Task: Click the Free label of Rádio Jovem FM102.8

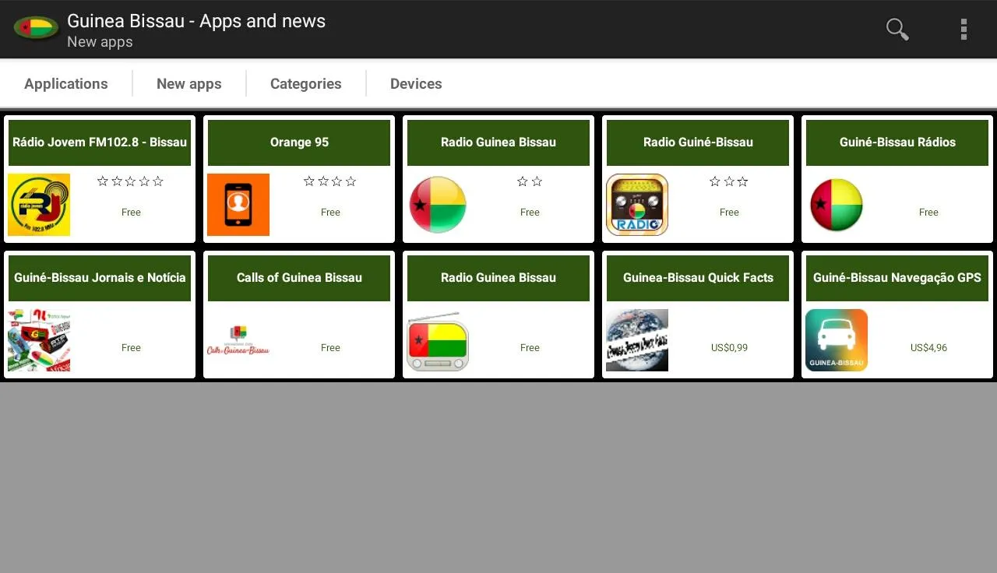Action: click(131, 213)
